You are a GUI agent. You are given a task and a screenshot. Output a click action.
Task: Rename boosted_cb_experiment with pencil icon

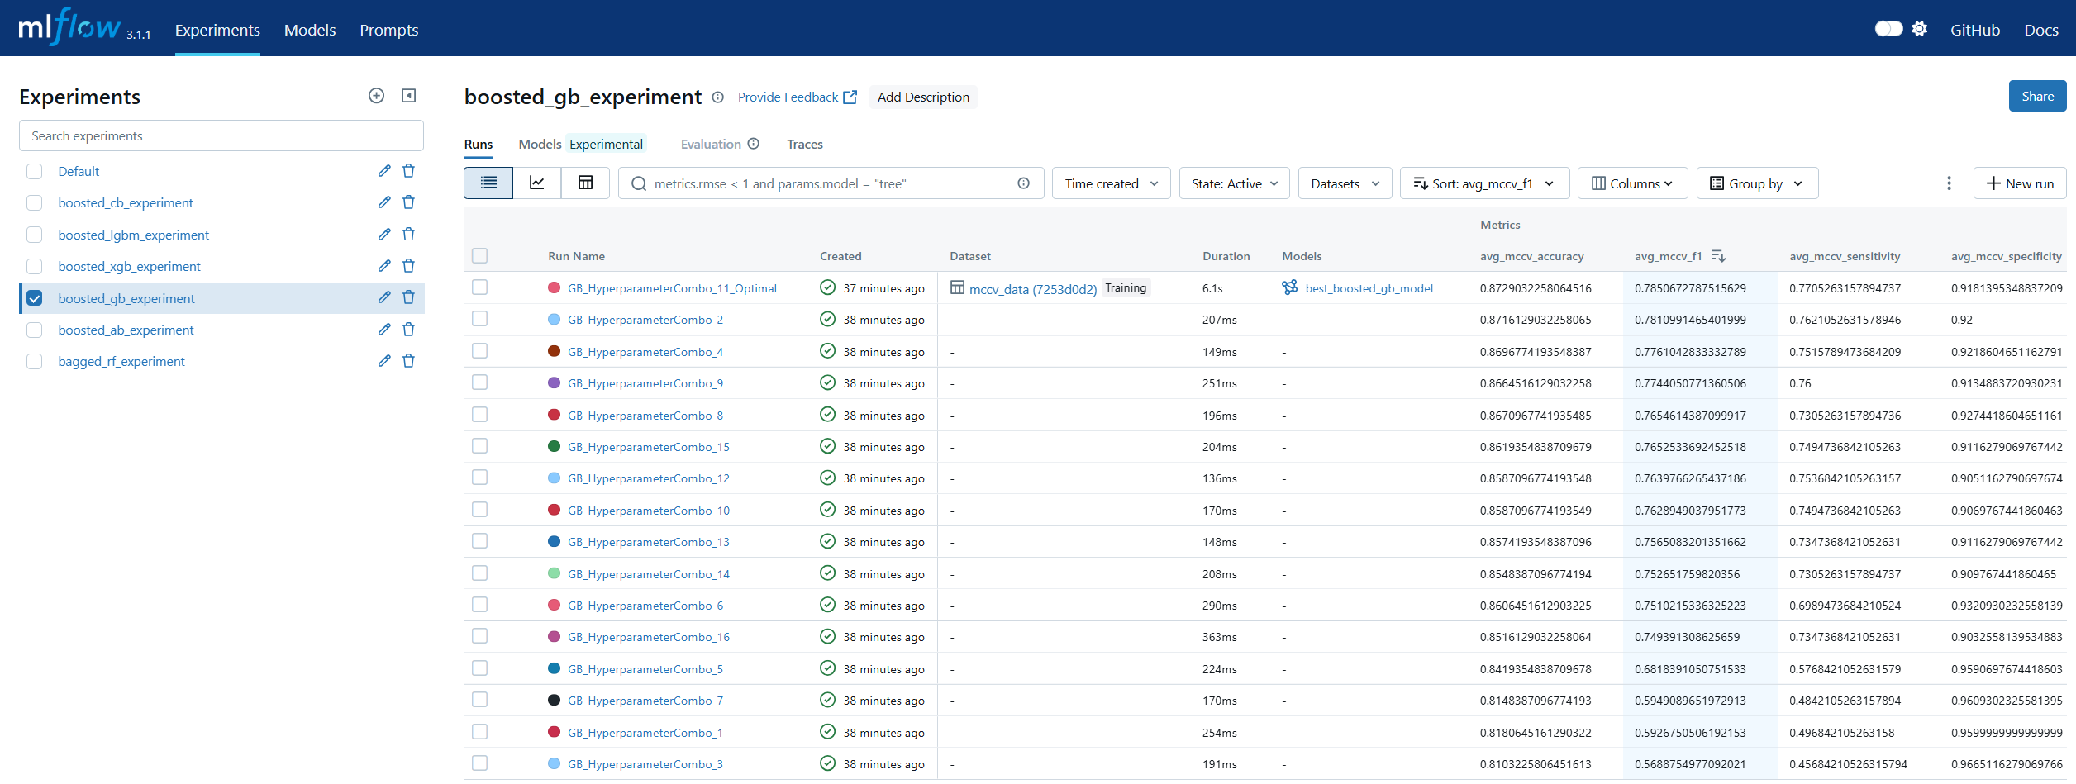tap(384, 202)
